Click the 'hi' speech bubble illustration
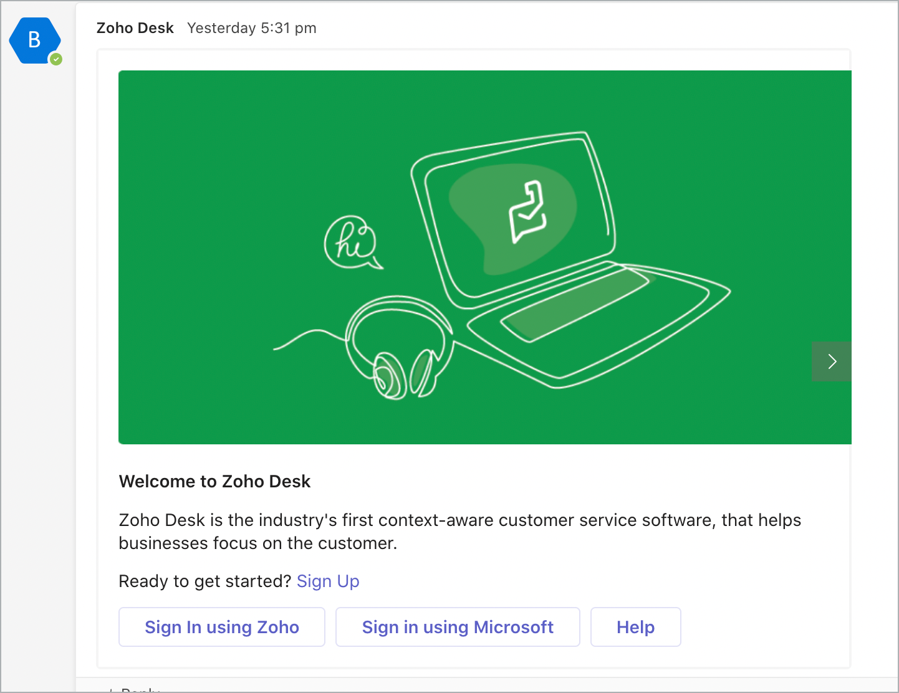899x693 pixels. [353, 242]
